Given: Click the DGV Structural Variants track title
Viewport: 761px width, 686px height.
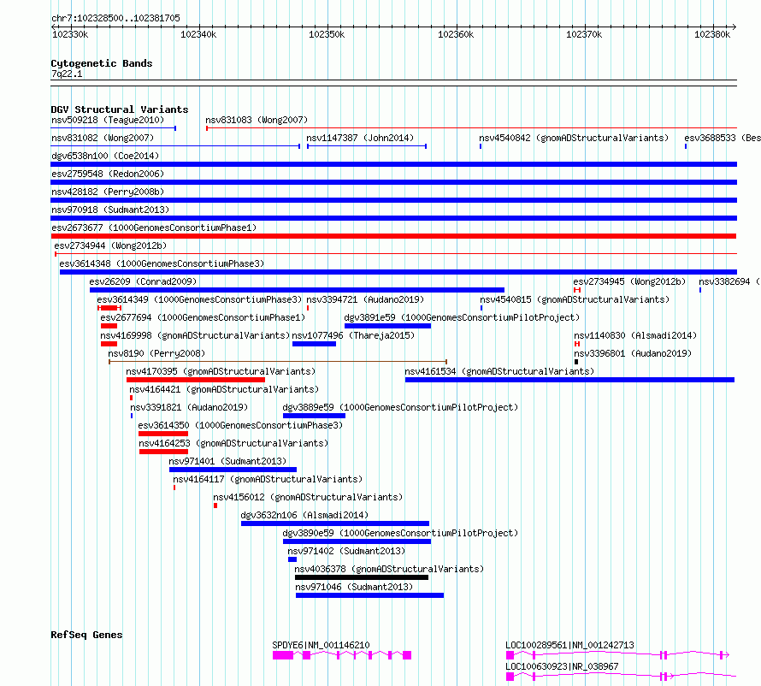Looking at the screenshot, I should [120, 109].
